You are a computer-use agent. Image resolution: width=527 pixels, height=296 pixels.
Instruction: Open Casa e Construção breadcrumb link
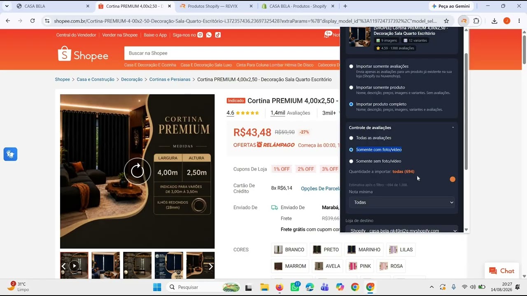(x=96, y=79)
